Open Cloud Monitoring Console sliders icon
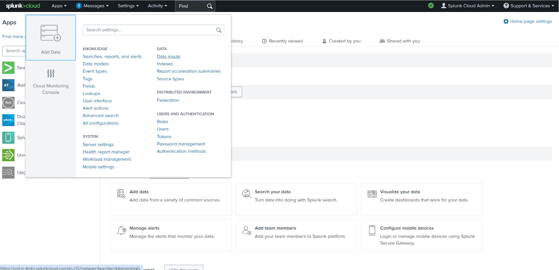 tap(51, 73)
